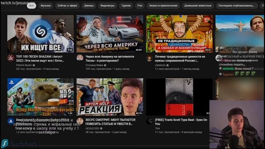Open title 'Через всю Америку на автопилоте Теслы'
The width and height of the screenshot is (265, 149).
click(110, 58)
